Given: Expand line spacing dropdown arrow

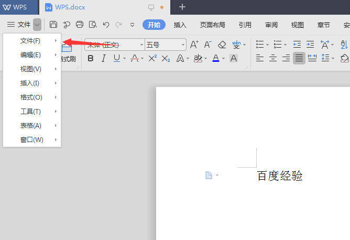Looking at the screenshot, I should click(x=333, y=59).
